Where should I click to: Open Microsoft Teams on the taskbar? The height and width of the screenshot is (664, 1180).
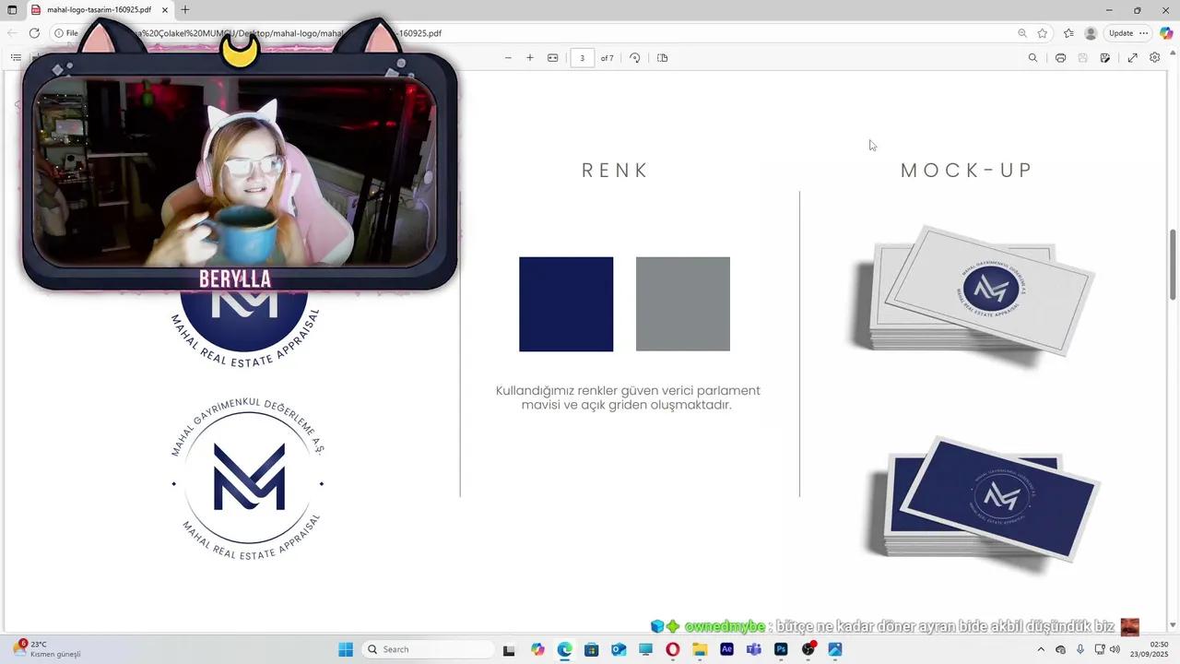(754, 649)
